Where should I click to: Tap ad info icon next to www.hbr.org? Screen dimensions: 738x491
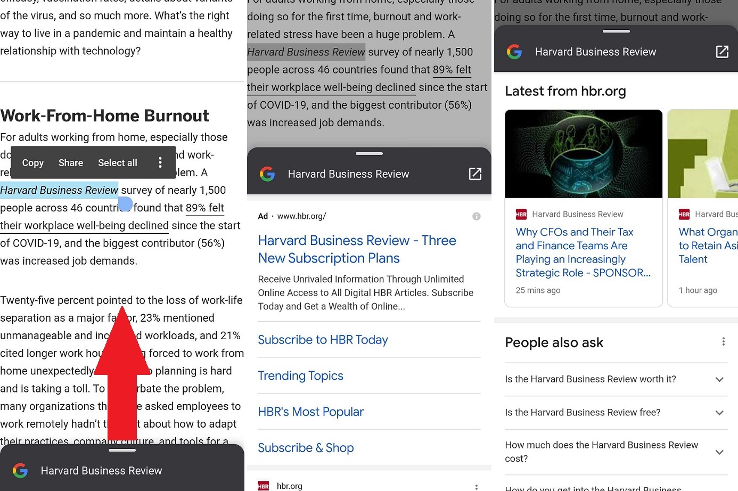[477, 216]
